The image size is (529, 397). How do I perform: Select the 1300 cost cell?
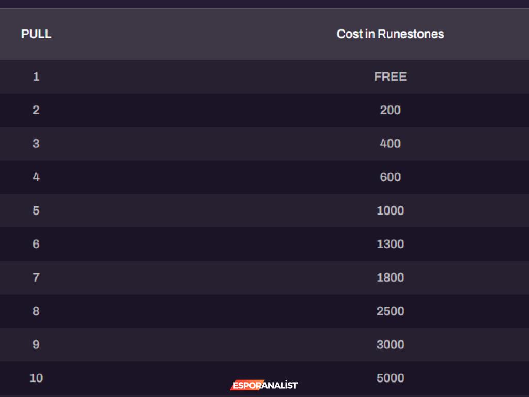pos(390,244)
